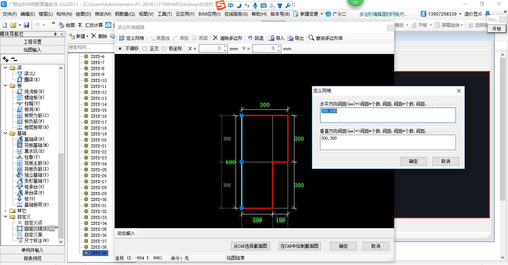Open the 构件(N) menu
Viewport: 508px width, 265px height.
[x=64, y=14]
